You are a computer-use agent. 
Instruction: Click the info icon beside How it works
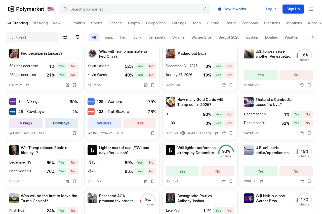[x=220, y=9]
